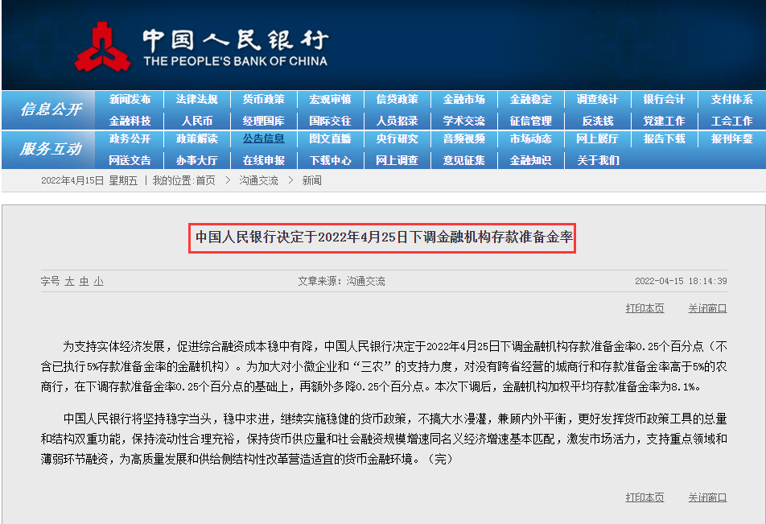Navigate to 金融市场
This screenshot has height=524, width=766.
pyautogui.click(x=464, y=99)
